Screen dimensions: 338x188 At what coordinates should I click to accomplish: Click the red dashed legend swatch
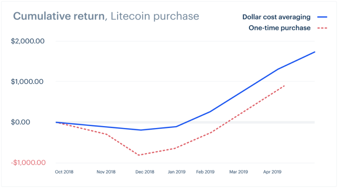coord(322,28)
